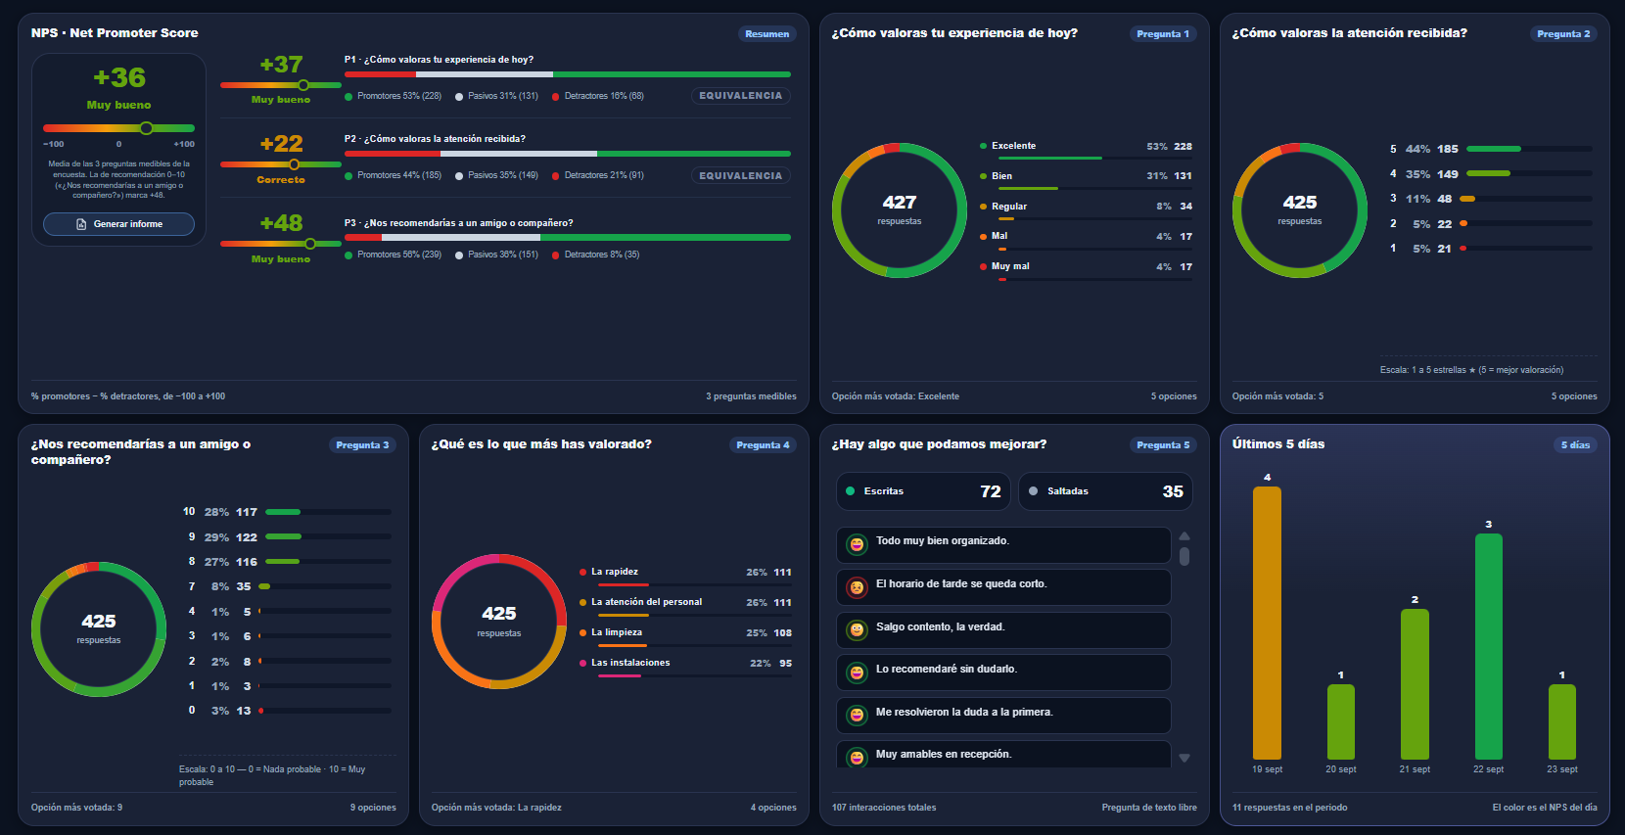This screenshot has height=835, width=1625.
Task: Click the 22 sept green bar
Action: pyautogui.click(x=1488, y=646)
